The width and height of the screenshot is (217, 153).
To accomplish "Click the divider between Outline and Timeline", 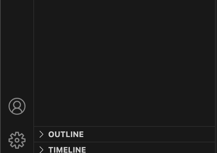I will point(124,142).
